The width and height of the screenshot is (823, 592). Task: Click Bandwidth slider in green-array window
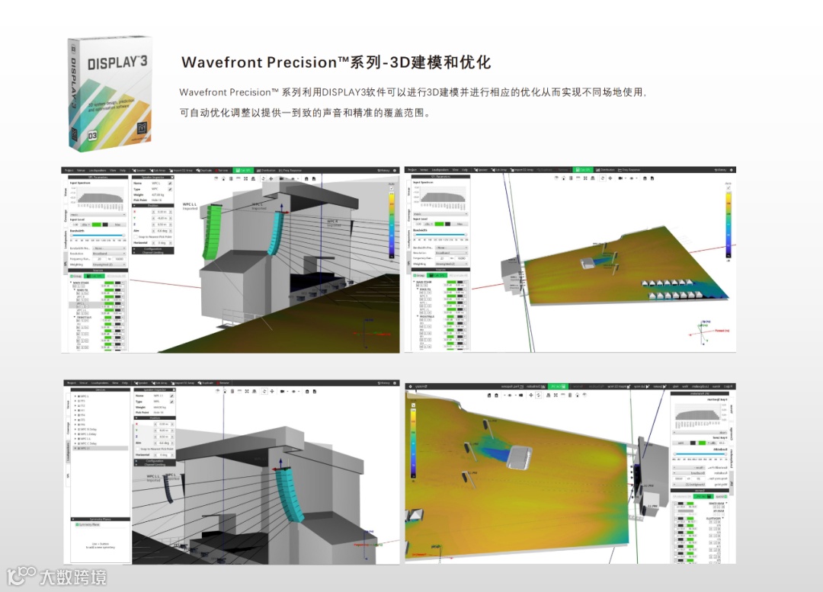click(98, 235)
